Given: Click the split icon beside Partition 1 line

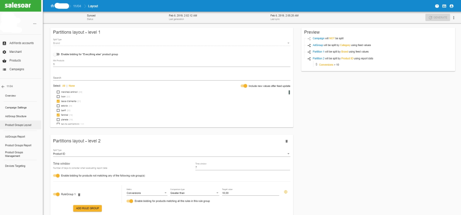Looking at the screenshot, I should pyautogui.click(x=309, y=52).
